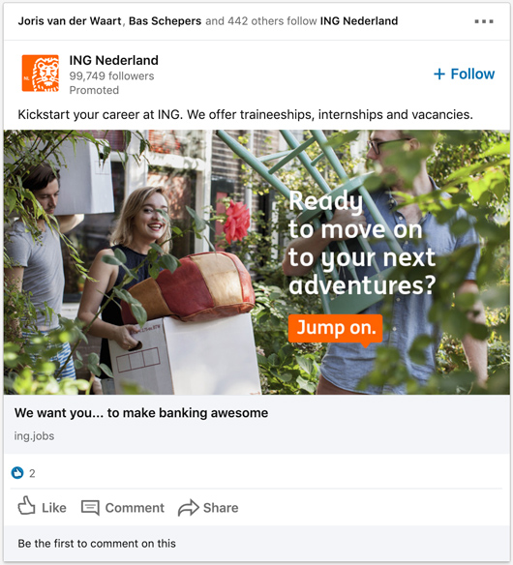View the 442 others who follow

click(x=245, y=21)
